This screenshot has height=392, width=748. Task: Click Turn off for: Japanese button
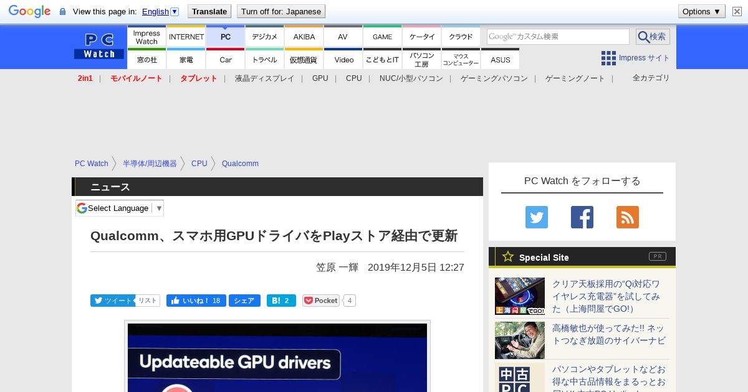pyautogui.click(x=281, y=11)
